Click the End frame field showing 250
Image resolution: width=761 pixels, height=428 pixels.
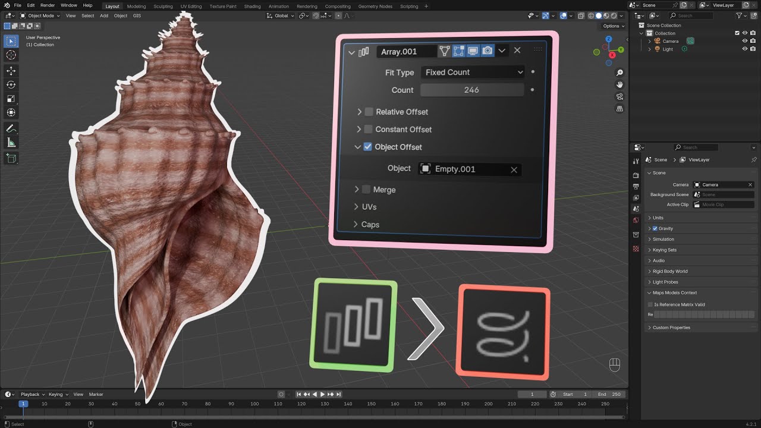pos(609,394)
